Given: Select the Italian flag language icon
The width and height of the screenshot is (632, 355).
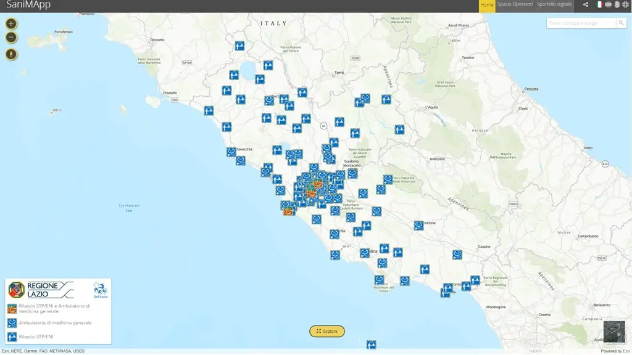Looking at the screenshot, I should click(x=599, y=4).
